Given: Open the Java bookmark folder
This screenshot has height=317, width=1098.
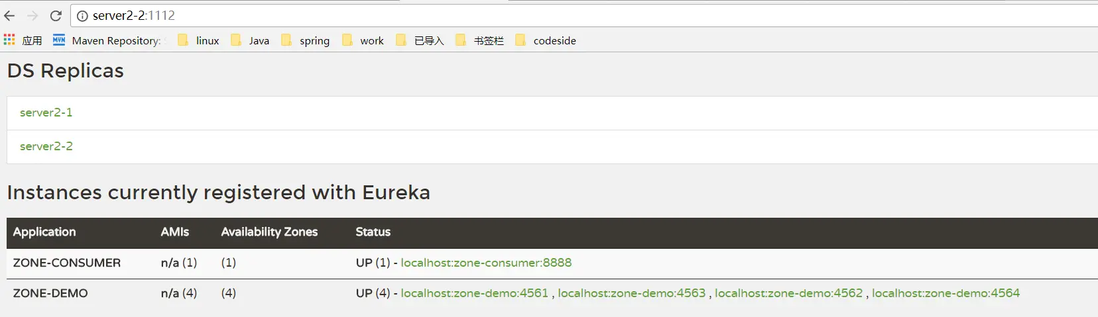Looking at the screenshot, I should (250, 40).
